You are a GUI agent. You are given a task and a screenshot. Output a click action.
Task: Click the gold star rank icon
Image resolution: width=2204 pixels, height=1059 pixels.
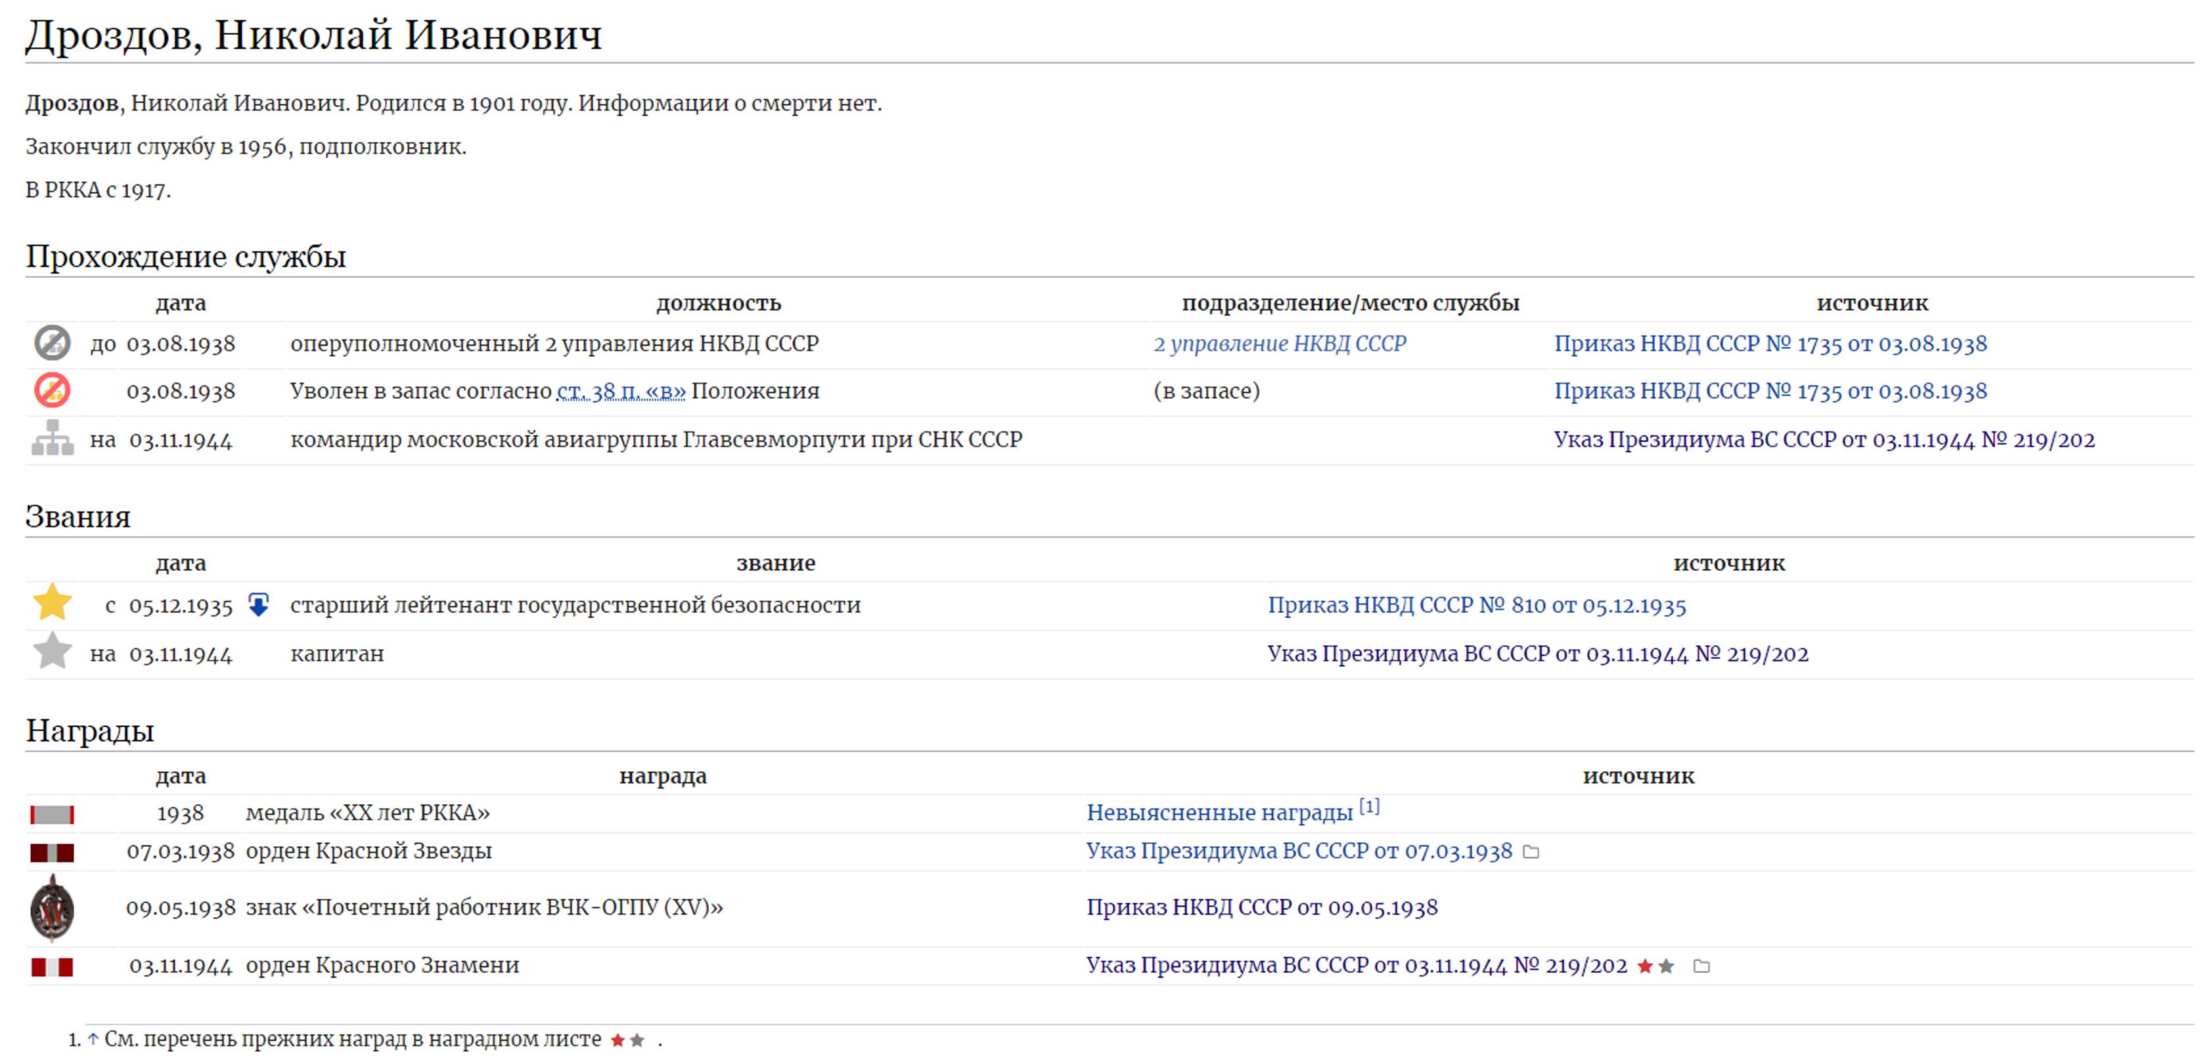click(x=51, y=602)
